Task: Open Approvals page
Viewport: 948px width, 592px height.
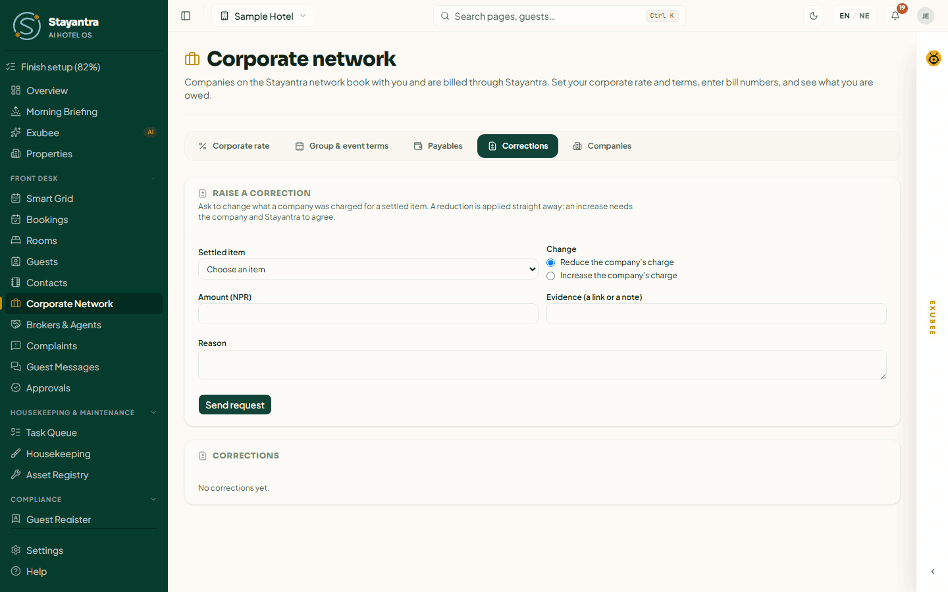Action: tap(84, 388)
